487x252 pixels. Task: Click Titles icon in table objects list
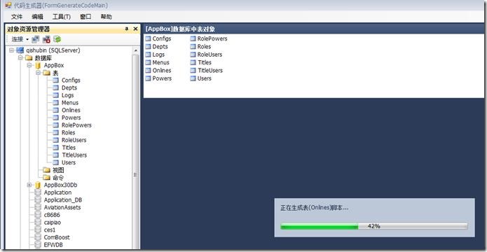click(x=193, y=62)
